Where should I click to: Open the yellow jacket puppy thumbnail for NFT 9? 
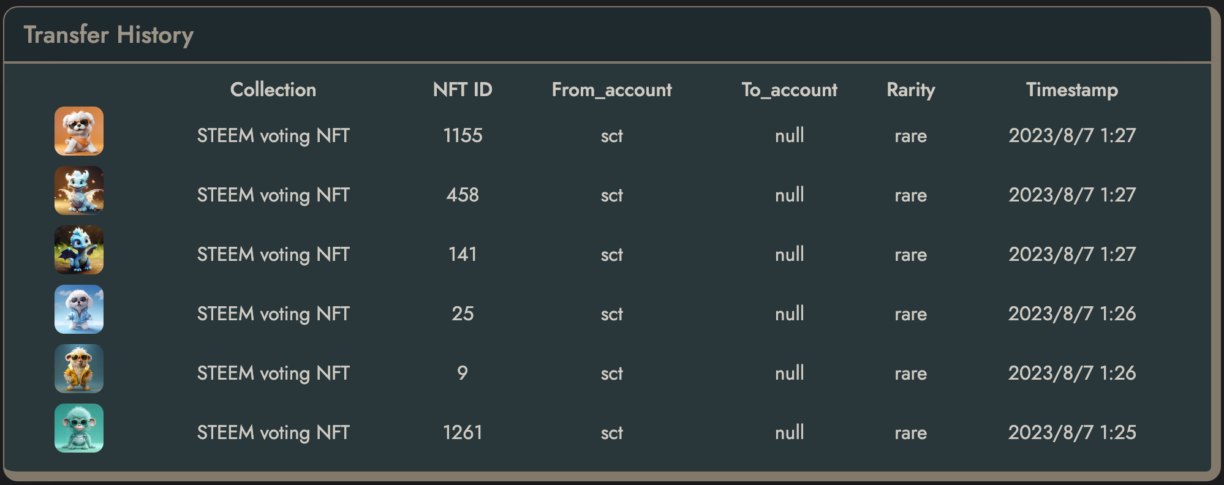coord(79,369)
